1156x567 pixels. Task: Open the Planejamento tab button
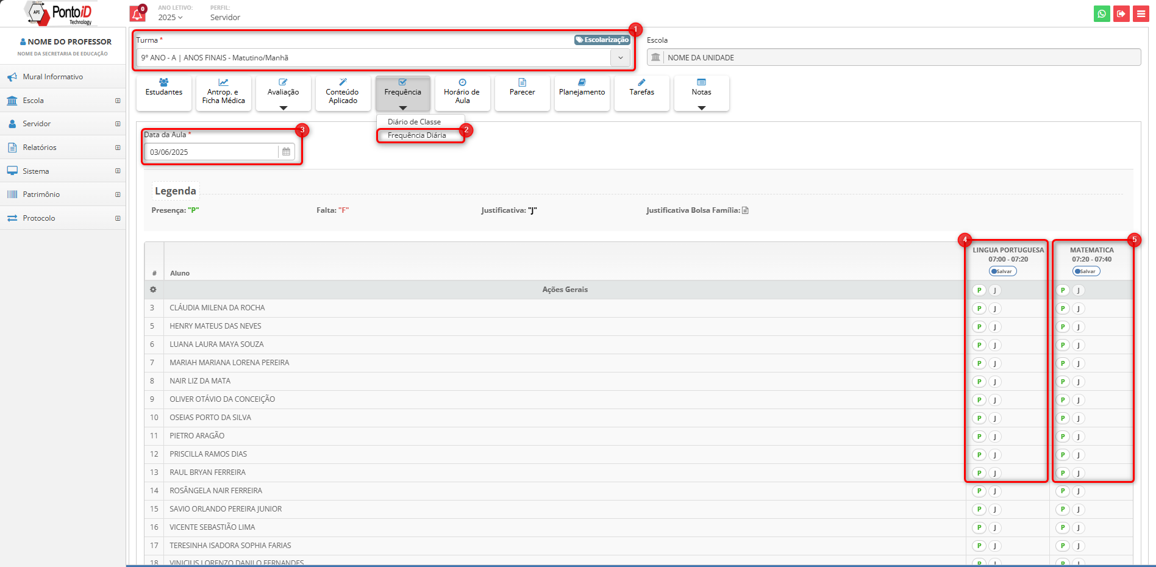tap(582, 93)
